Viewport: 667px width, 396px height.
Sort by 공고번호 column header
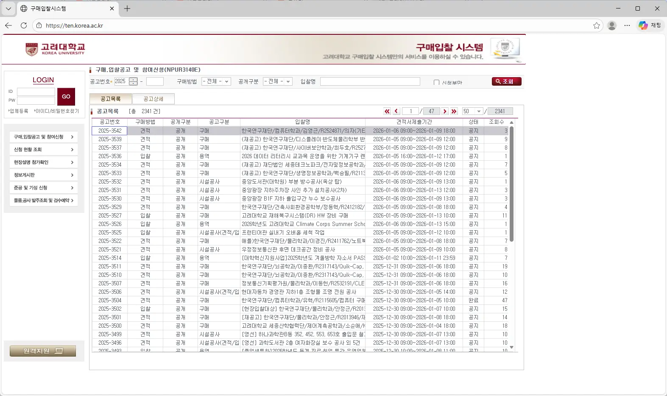click(110, 122)
